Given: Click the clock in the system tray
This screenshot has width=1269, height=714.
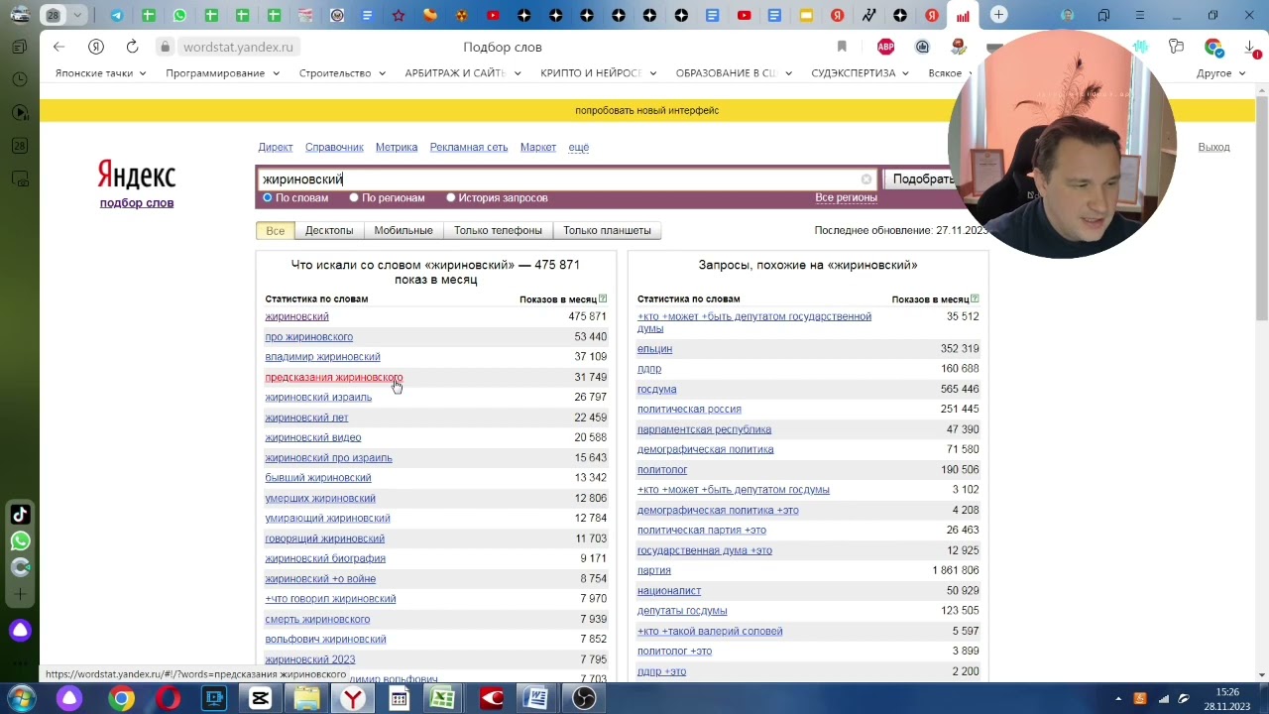Looking at the screenshot, I should (x=1227, y=699).
